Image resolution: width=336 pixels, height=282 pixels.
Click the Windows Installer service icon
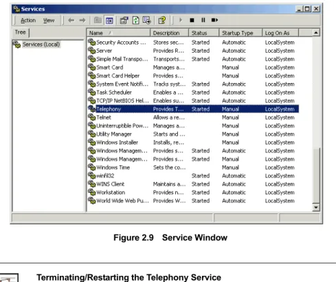92,142
